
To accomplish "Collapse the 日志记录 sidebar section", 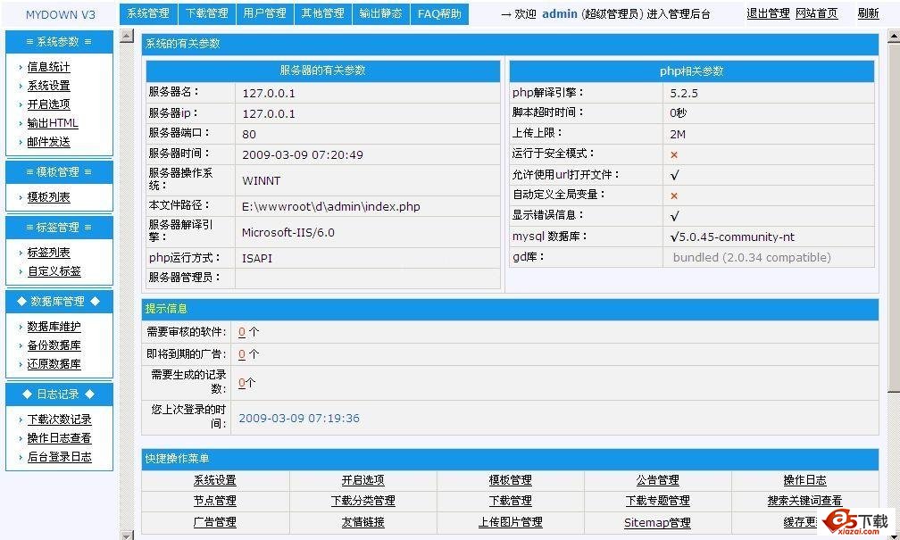I will tap(59, 394).
